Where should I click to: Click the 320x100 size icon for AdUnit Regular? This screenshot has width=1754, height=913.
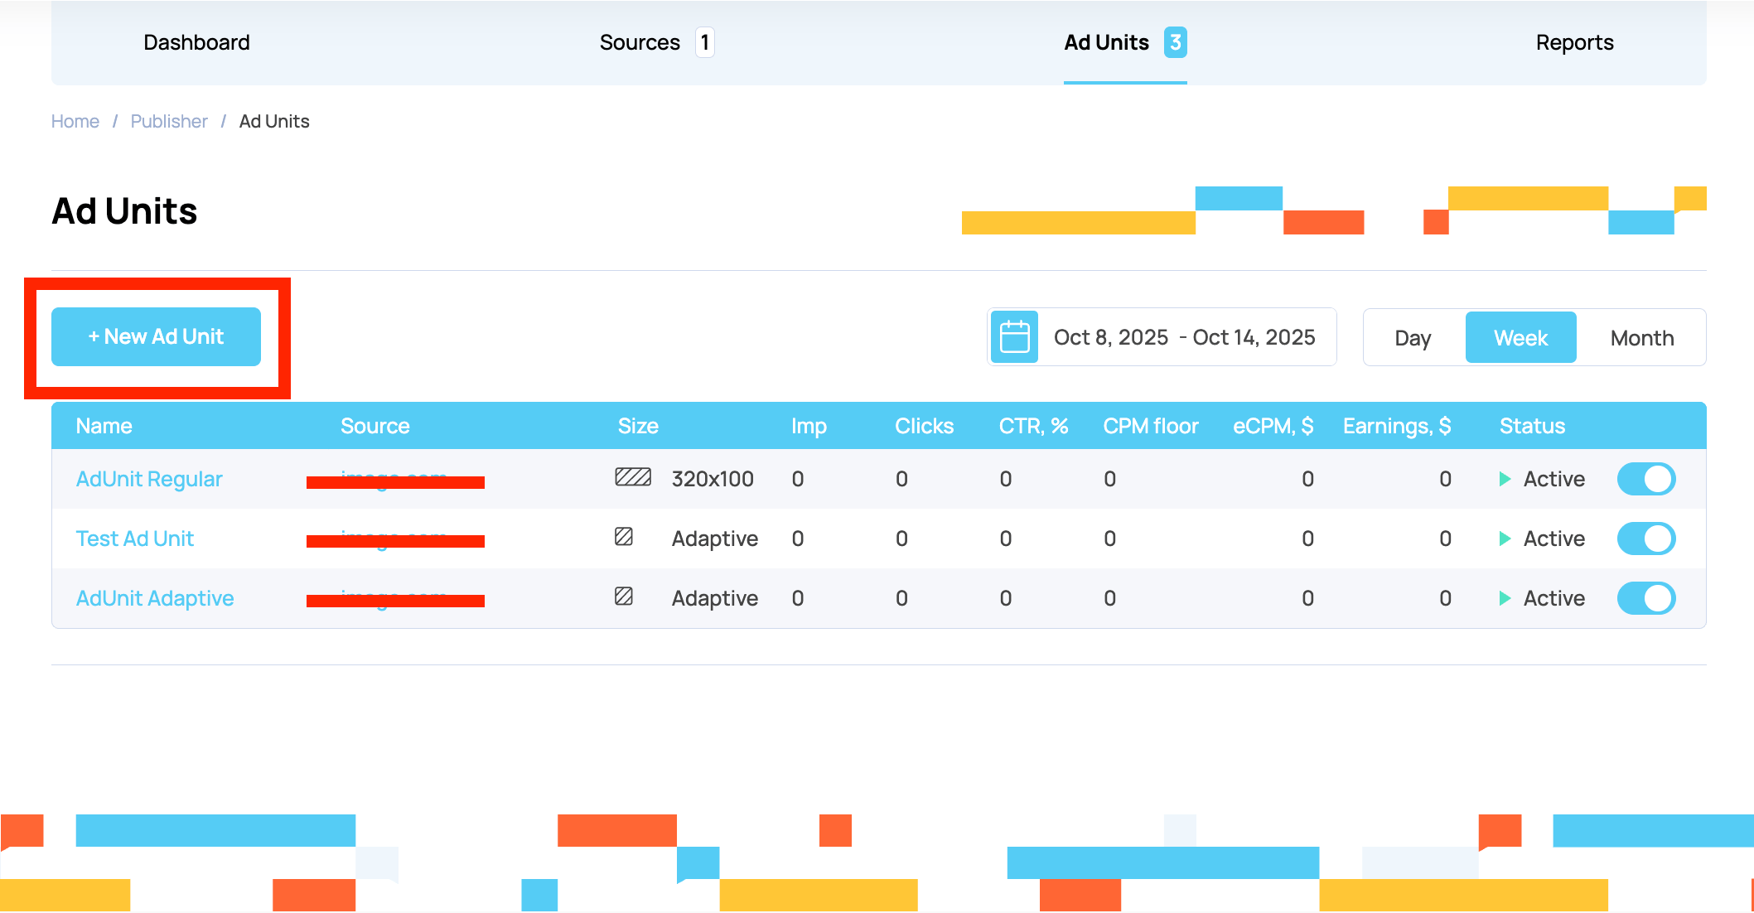[x=632, y=478]
